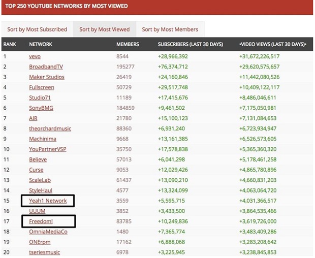Open the Studio71 link

tap(40, 98)
